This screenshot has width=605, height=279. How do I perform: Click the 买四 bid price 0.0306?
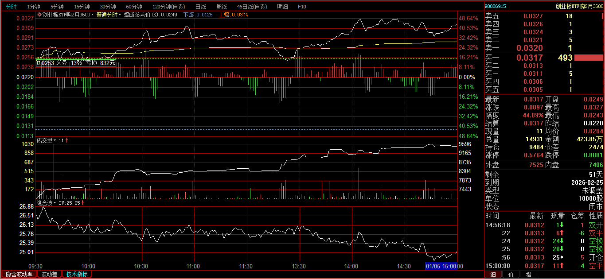tap(533, 81)
